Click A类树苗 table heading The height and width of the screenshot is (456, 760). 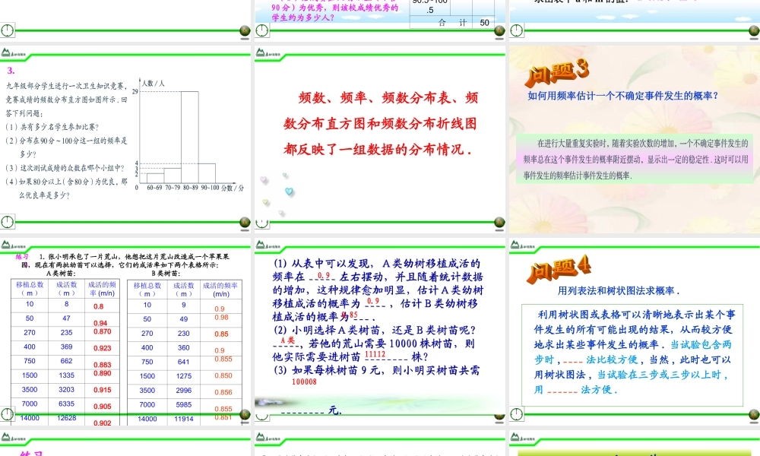tap(60, 274)
